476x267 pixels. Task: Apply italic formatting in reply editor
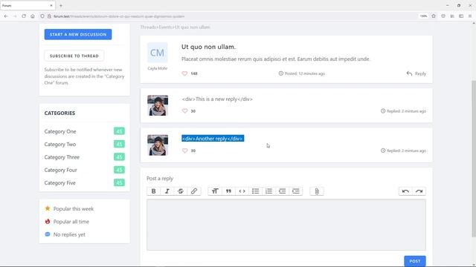tap(167, 191)
